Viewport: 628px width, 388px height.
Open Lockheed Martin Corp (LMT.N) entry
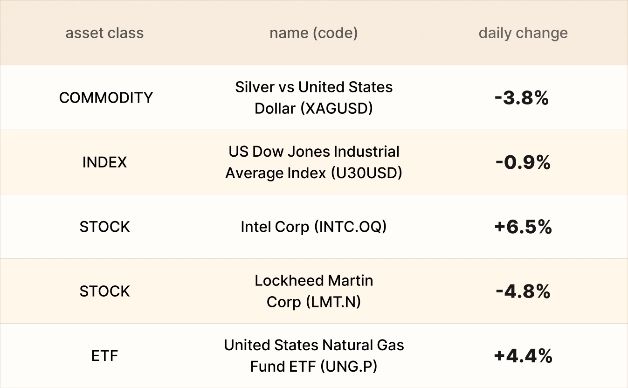pyautogui.click(x=314, y=291)
